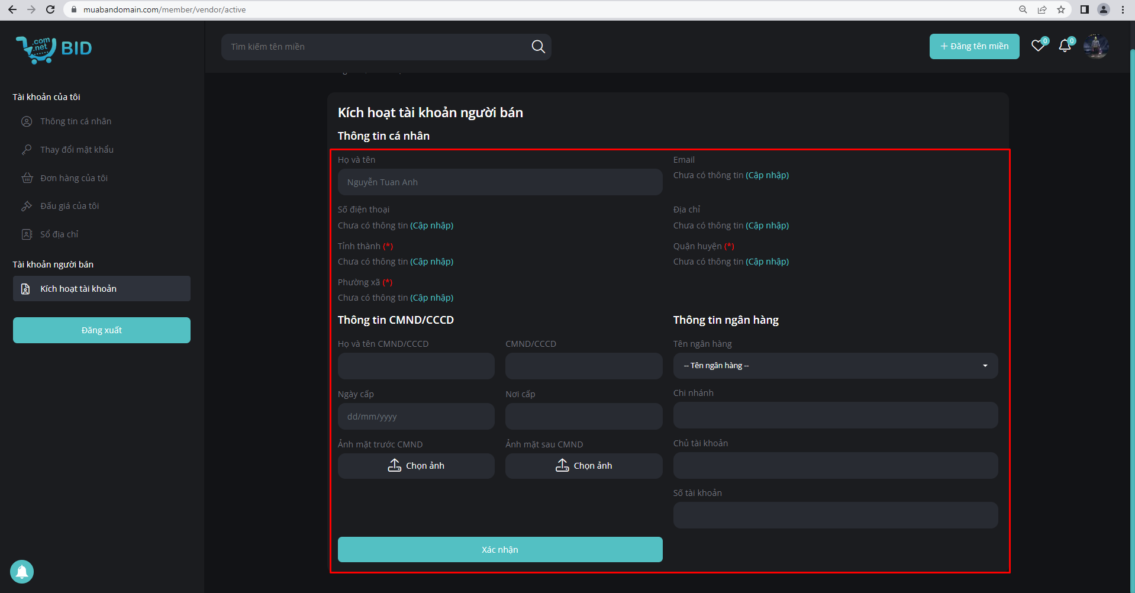Click the user avatar in header
Viewport: 1135px width, 593px height.
[1095, 46]
